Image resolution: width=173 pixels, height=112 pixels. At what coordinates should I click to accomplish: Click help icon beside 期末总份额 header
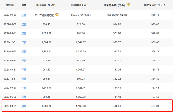(x=129, y=5)
